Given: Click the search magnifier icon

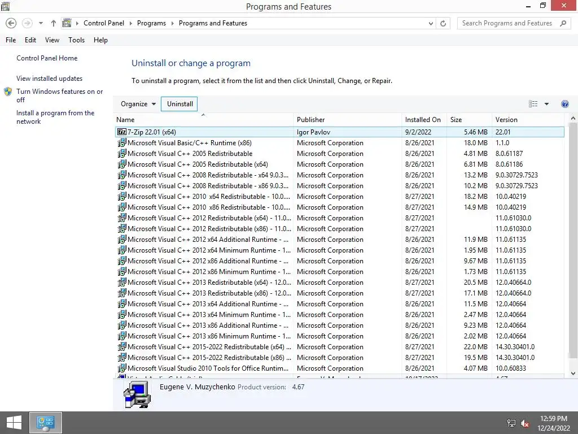Looking at the screenshot, I should (563, 23).
